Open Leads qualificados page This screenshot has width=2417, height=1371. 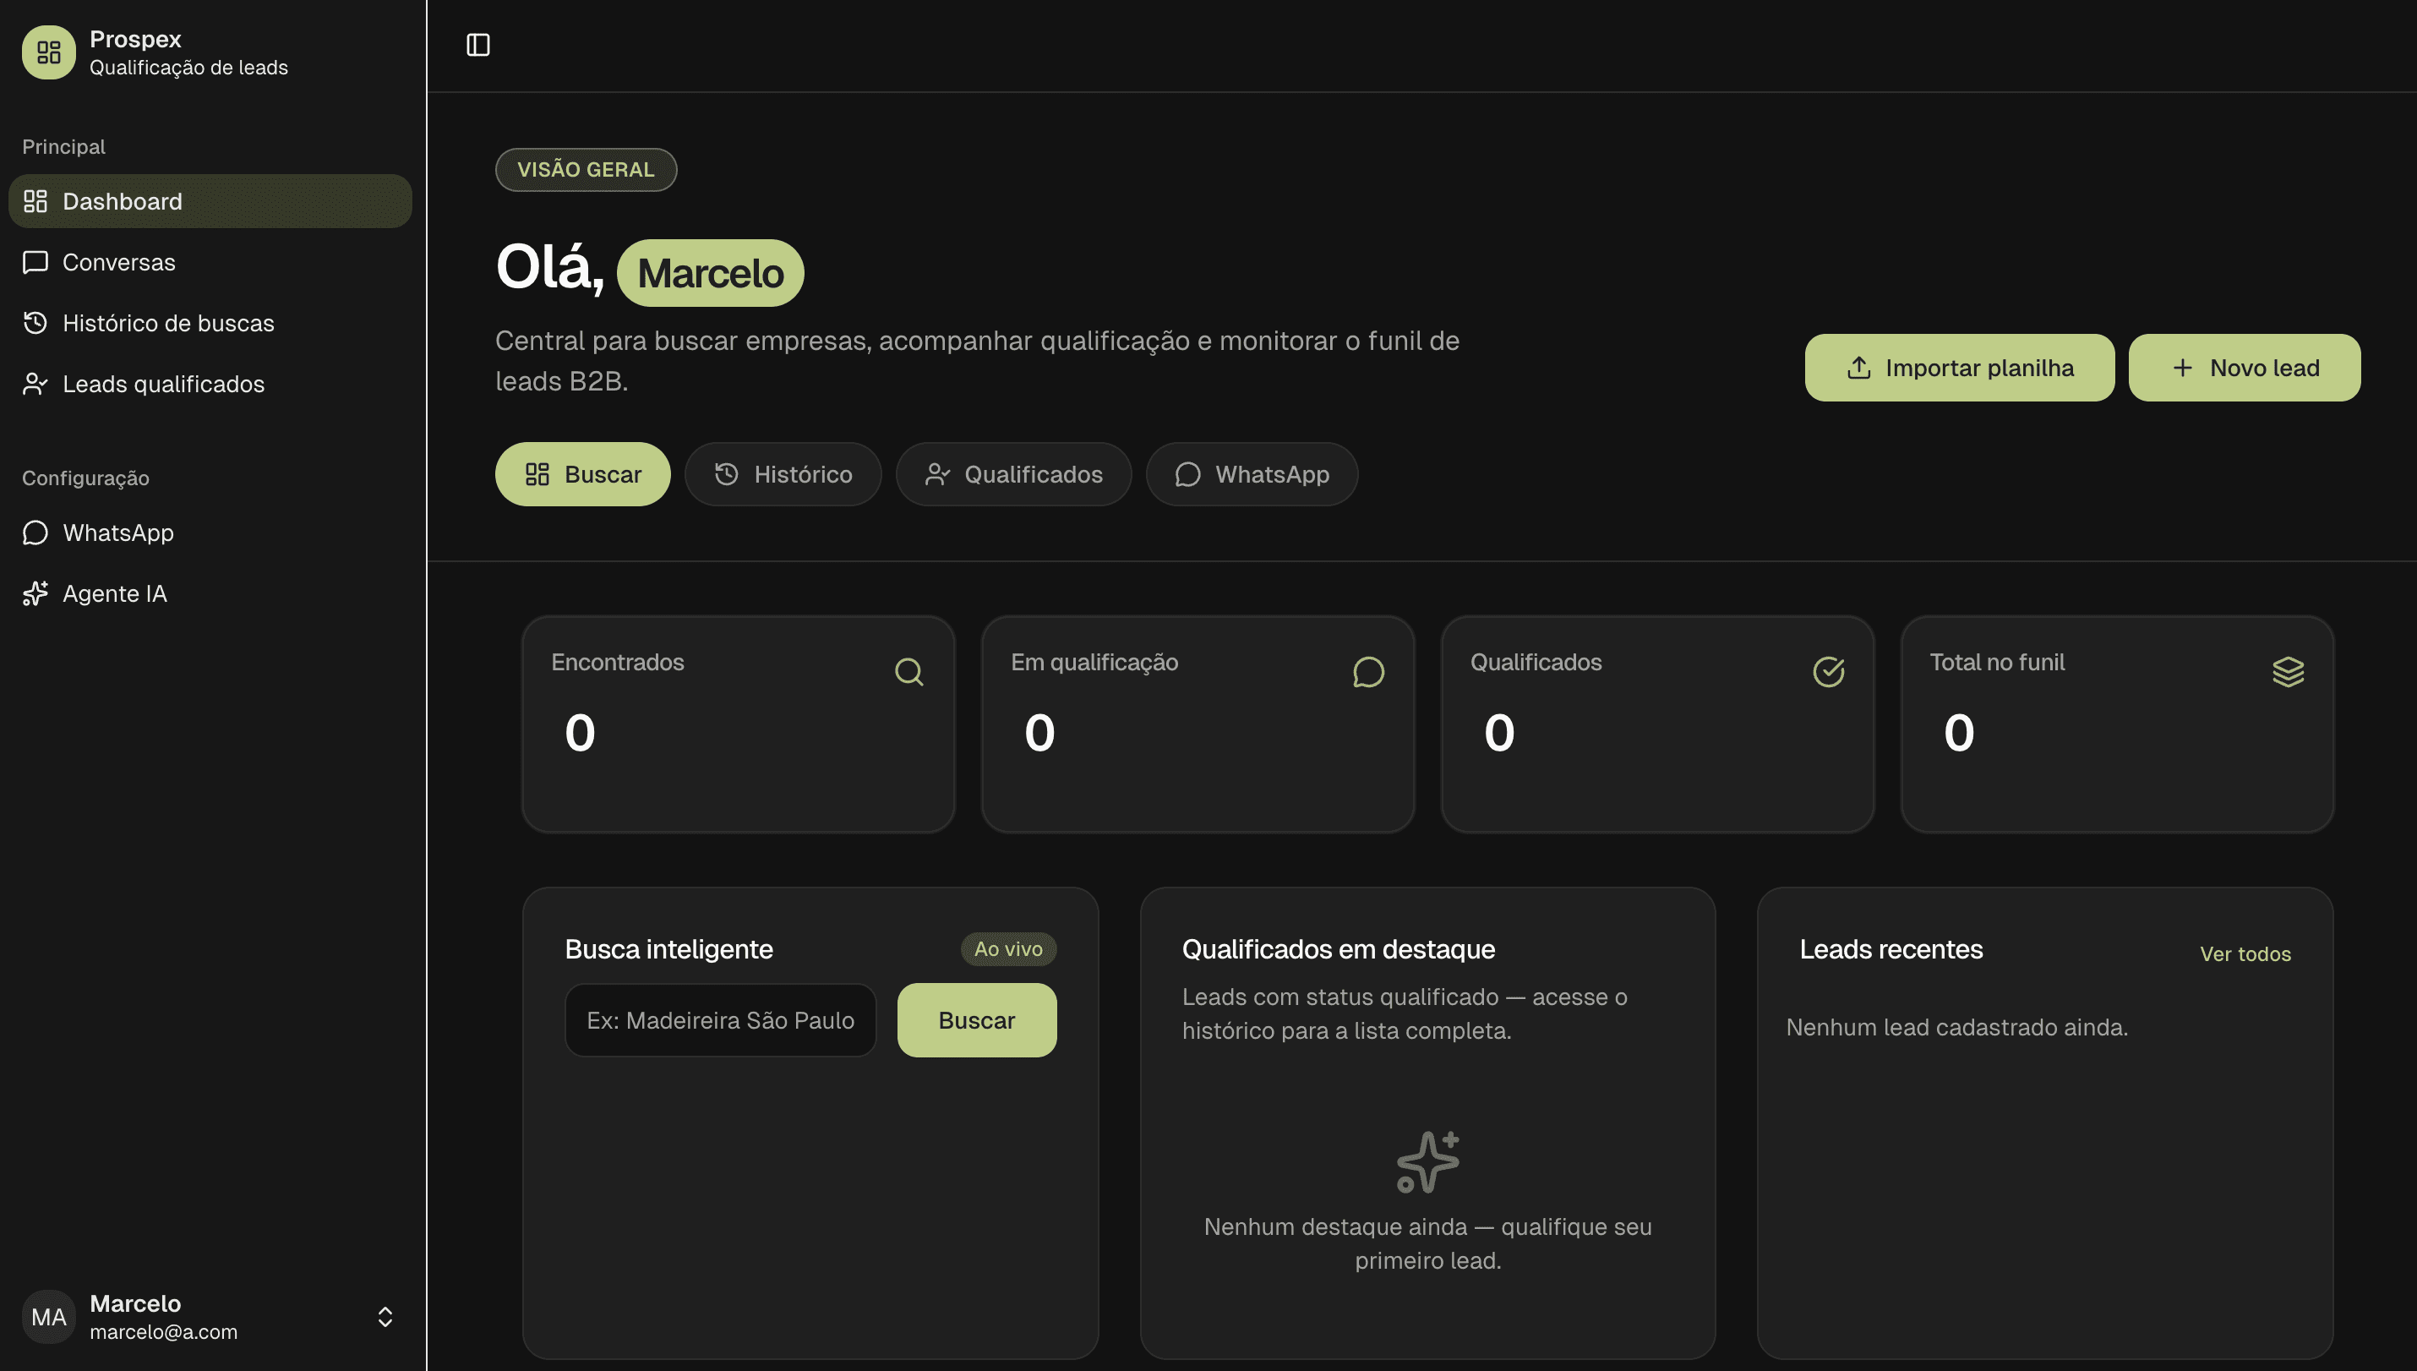210,385
